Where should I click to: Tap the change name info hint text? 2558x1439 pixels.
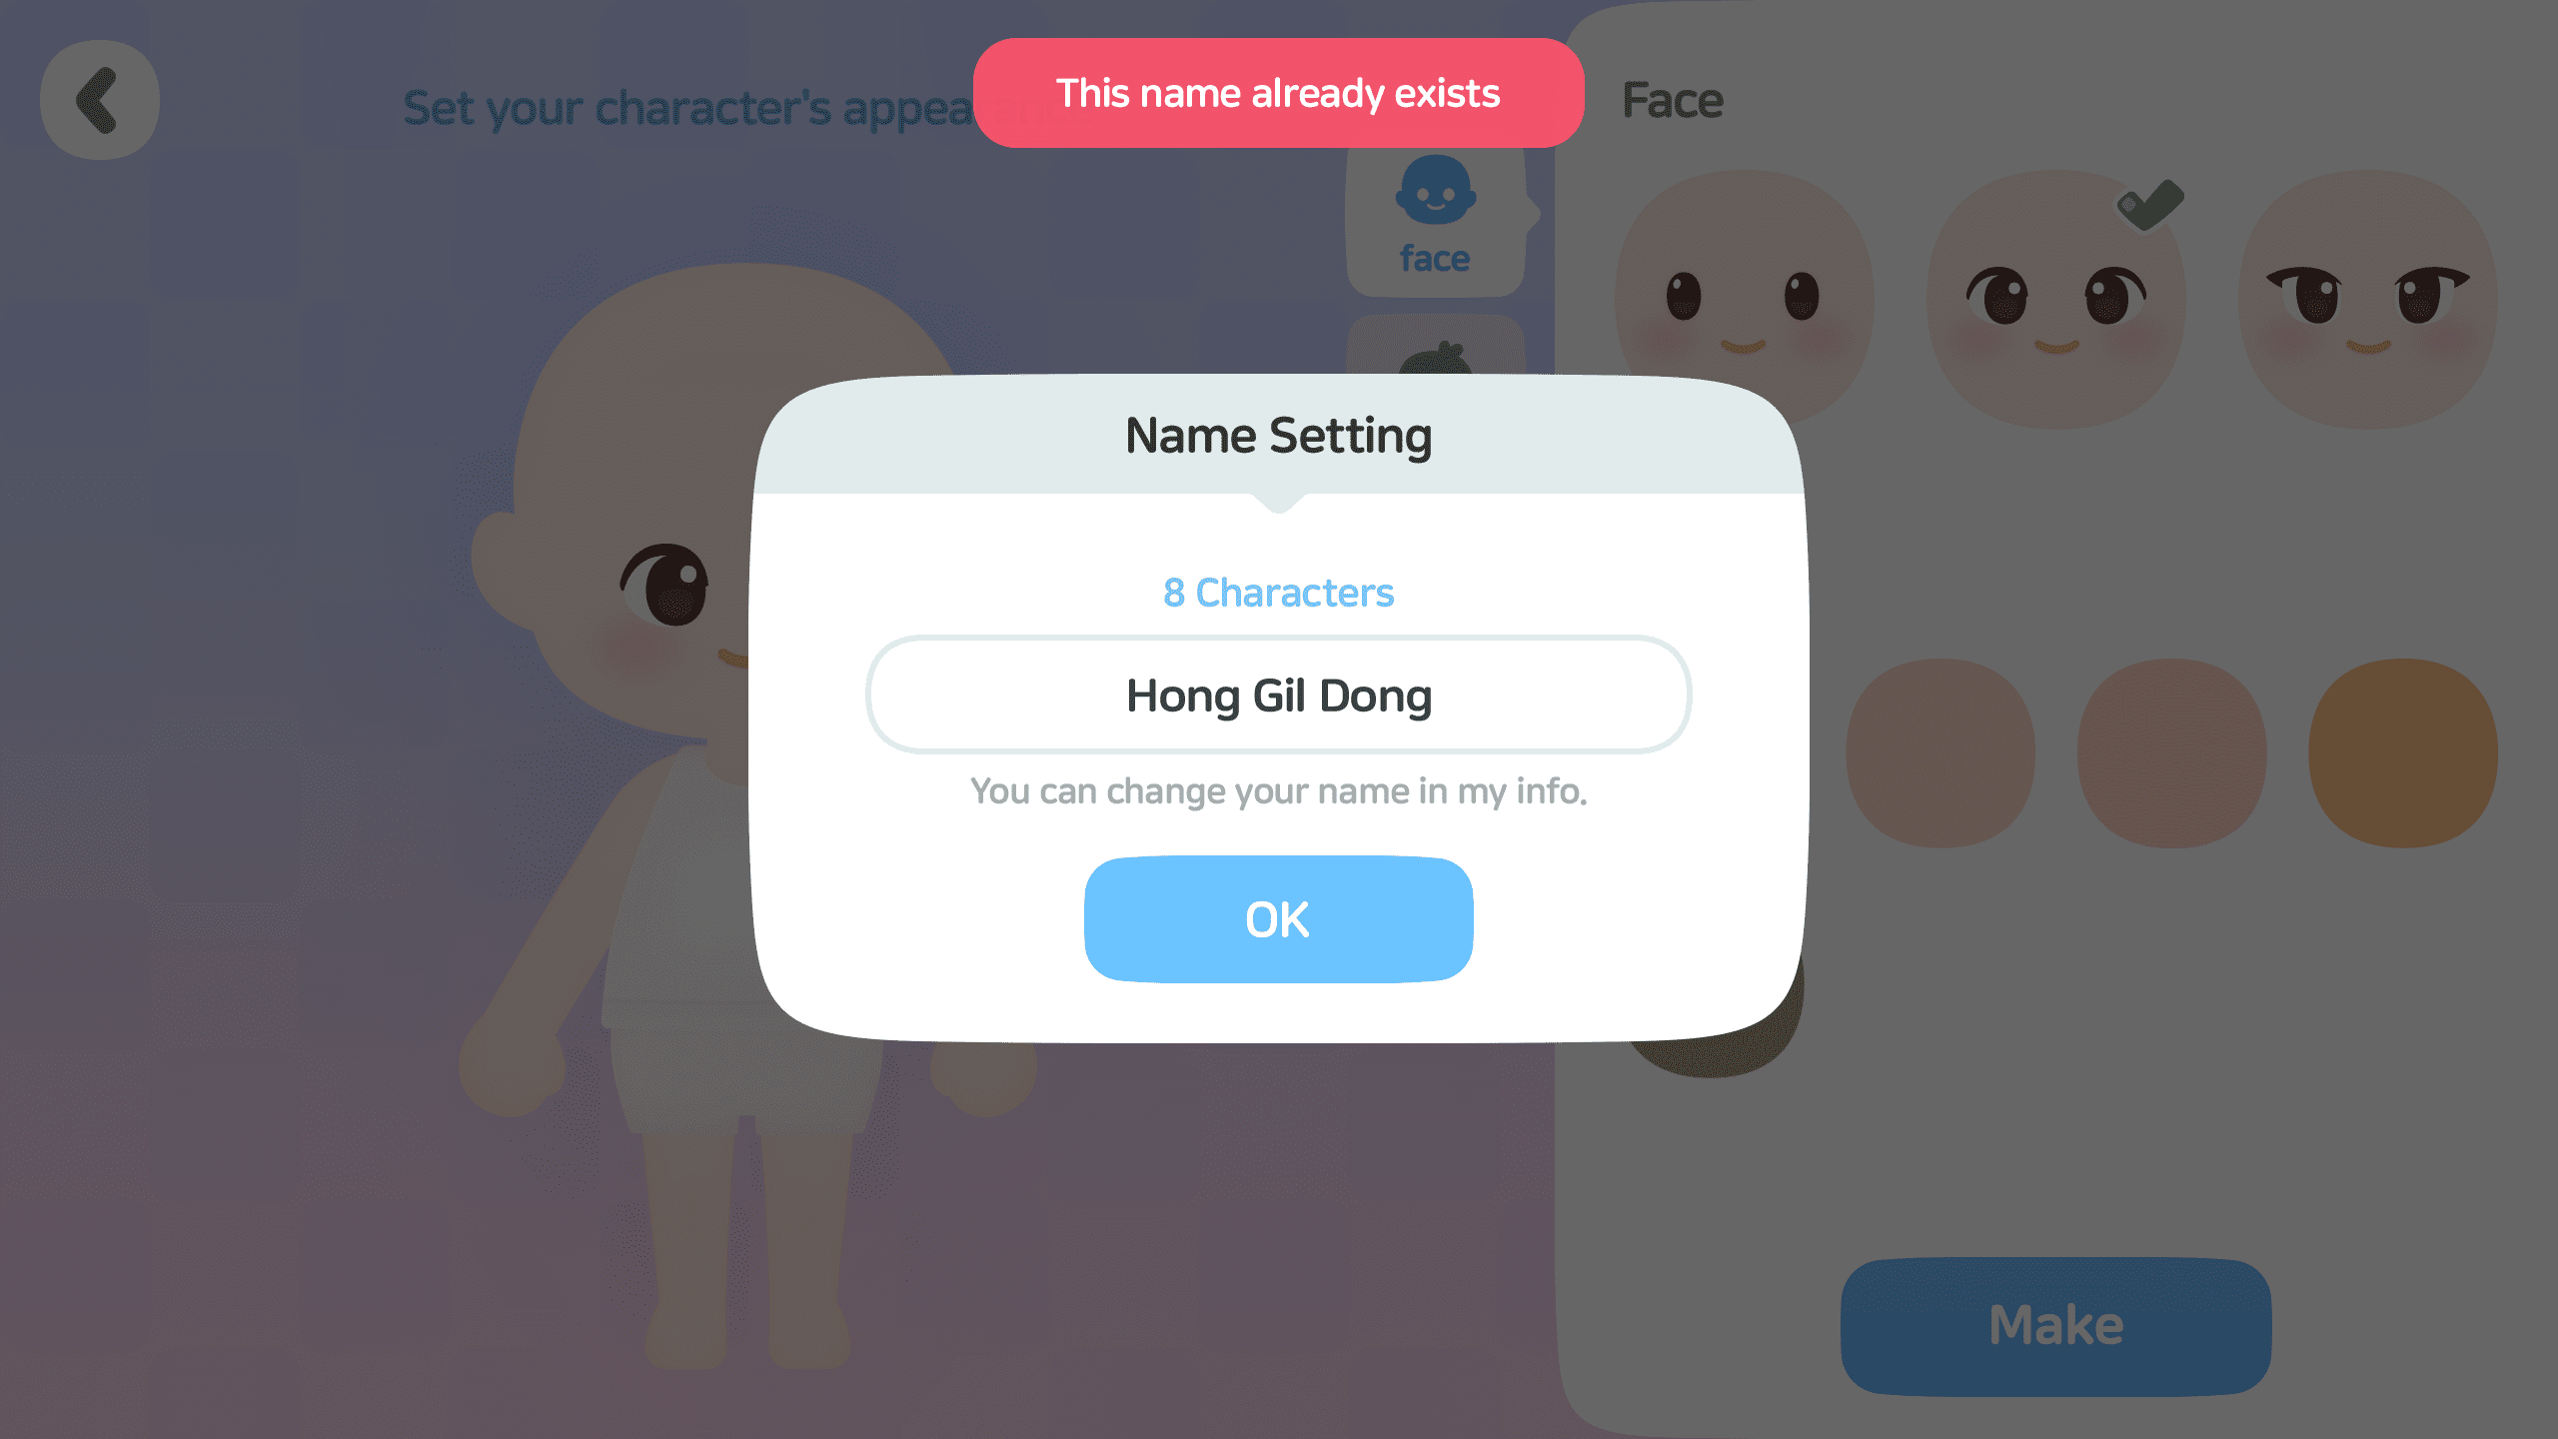pyautogui.click(x=1278, y=791)
